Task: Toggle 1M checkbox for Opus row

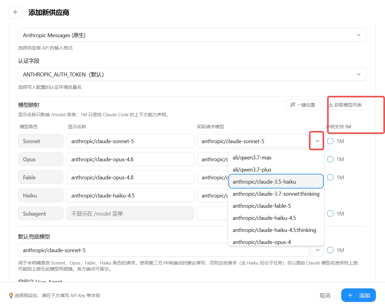Action: click(330, 159)
